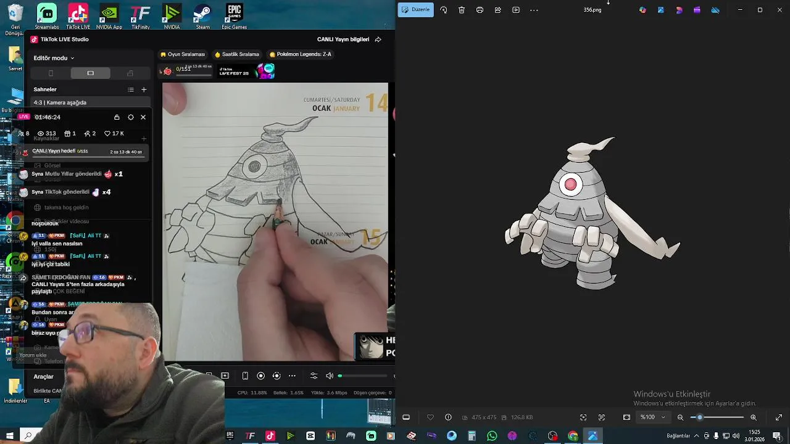The height and width of the screenshot is (444, 790).
Task: Click the 126.8 KB file size text
Action: coord(522,417)
